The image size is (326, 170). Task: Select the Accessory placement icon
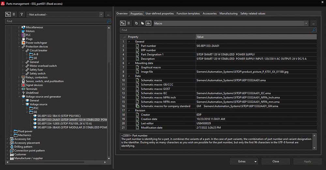(x=12, y=143)
